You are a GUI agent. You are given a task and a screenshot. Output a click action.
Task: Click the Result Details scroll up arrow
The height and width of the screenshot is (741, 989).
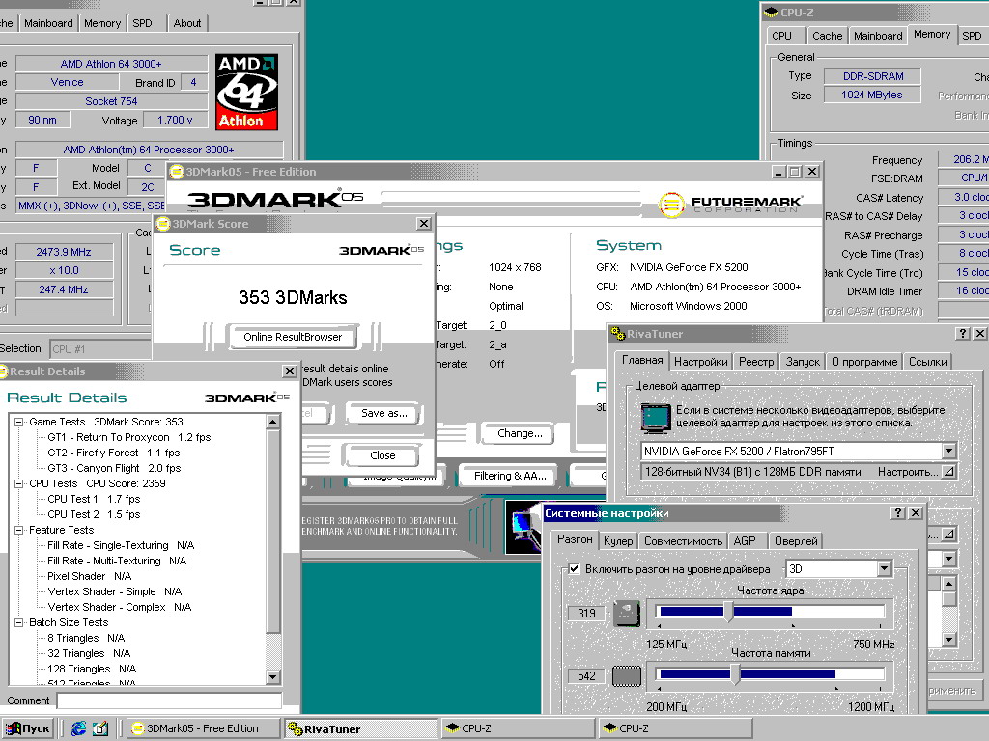(273, 422)
